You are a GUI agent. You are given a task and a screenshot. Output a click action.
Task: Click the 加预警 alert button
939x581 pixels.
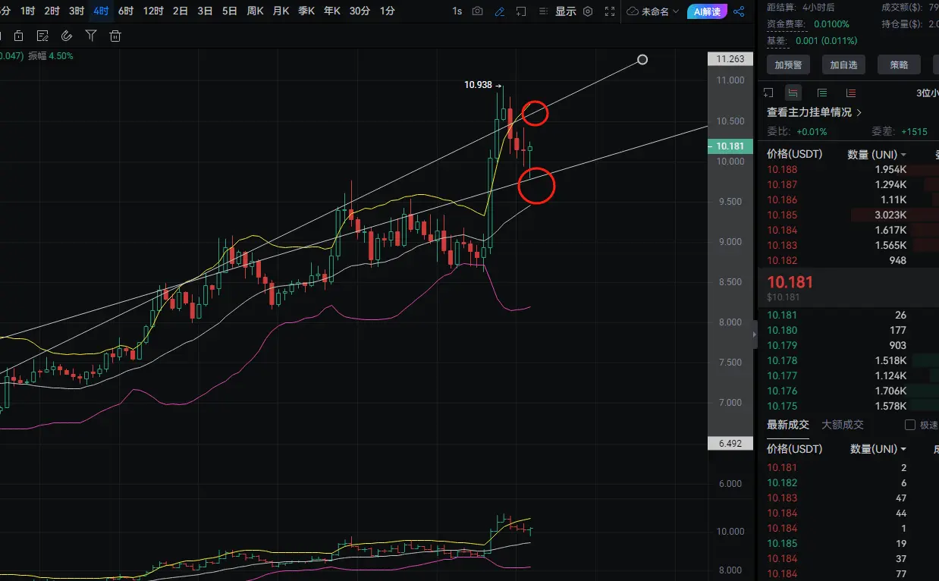(x=788, y=64)
